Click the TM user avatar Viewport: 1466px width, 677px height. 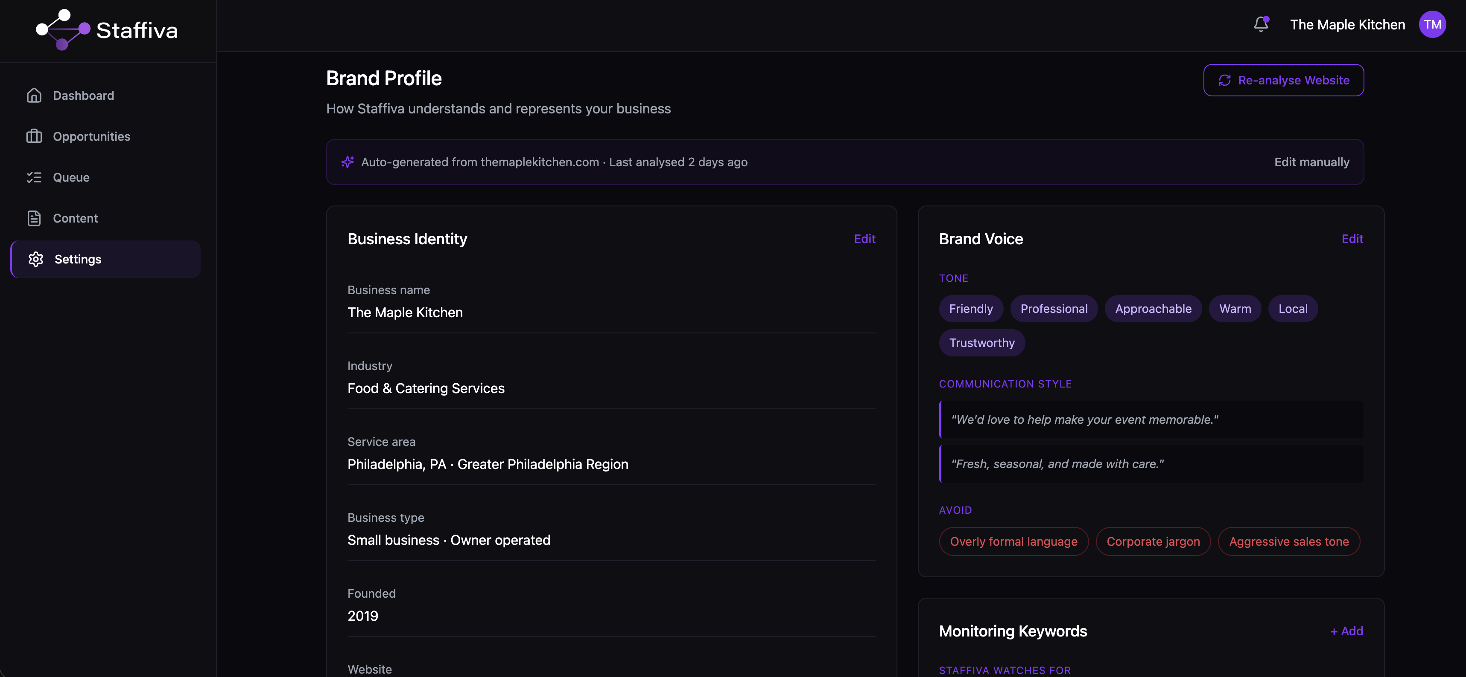pyautogui.click(x=1432, y=24)
